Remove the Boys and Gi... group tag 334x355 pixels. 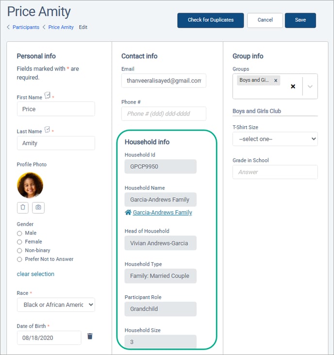276,81
